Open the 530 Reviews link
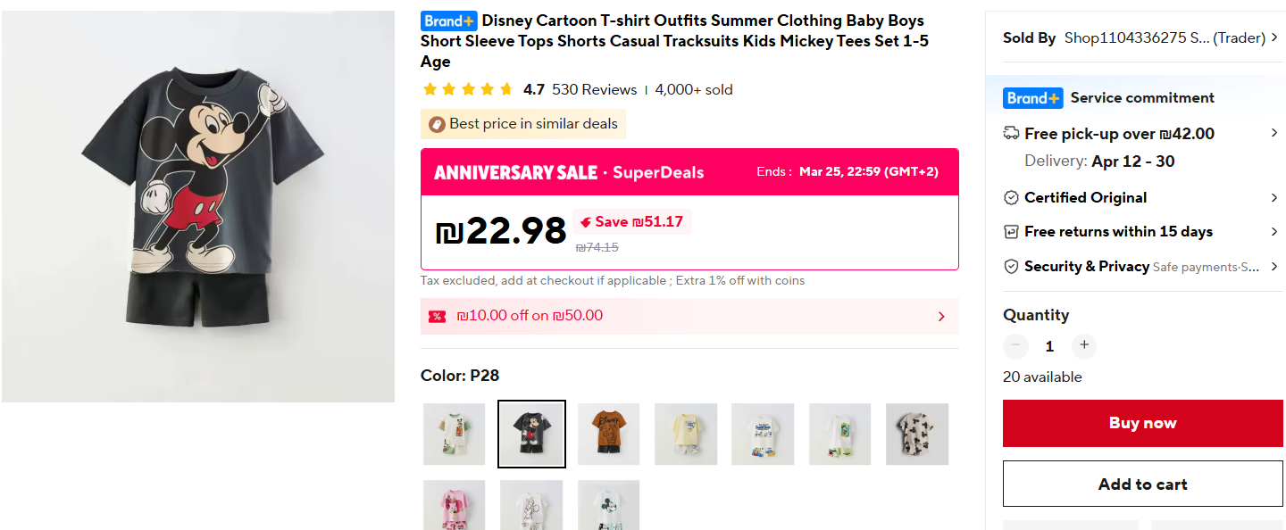The image size is (1286, 530). coord(594,89)
